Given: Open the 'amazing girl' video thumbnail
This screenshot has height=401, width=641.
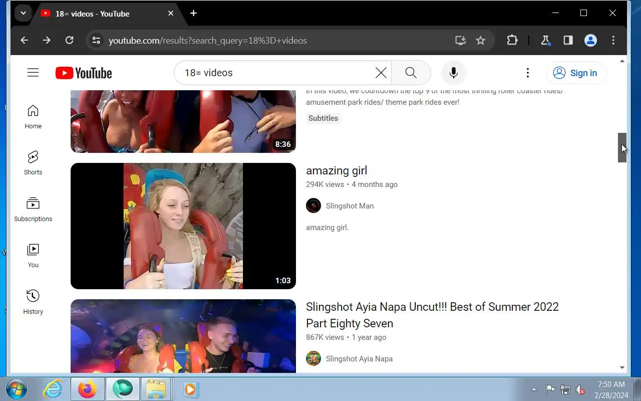Looking at the screenshot, I should point(183,226).
